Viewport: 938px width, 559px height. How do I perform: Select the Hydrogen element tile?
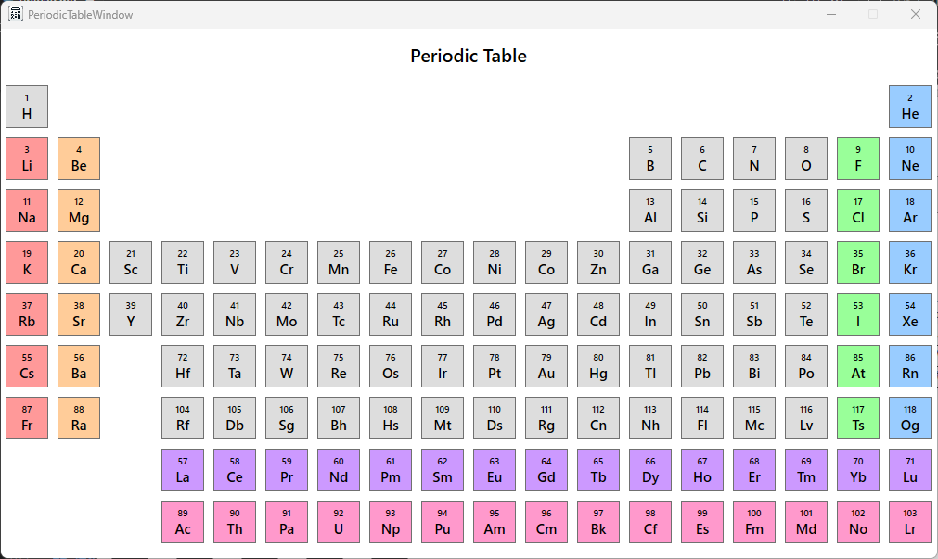click(27, 107)
